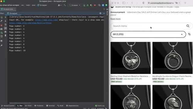Open the user account dropdown in IntelliJ toolbar
The image size is (193, 109).
[60, 5]
